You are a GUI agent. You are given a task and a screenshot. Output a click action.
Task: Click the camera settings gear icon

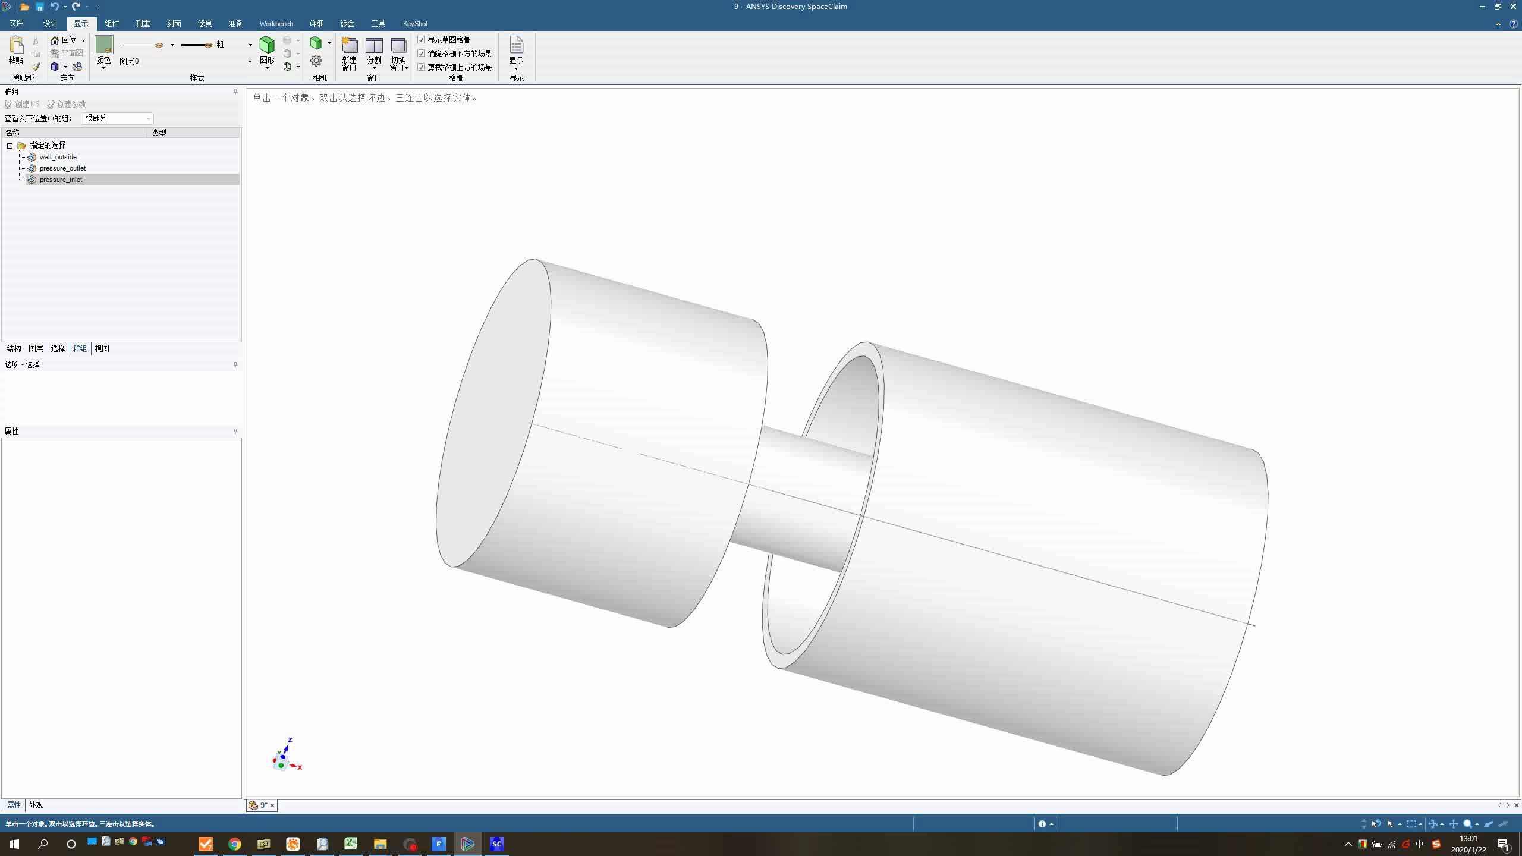pyautogui.click(x=316, y=61)
